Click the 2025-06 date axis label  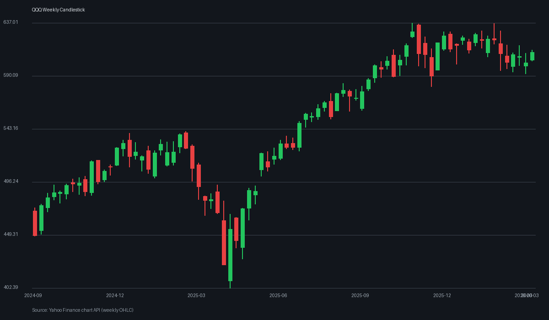click(x=278, y=296)
